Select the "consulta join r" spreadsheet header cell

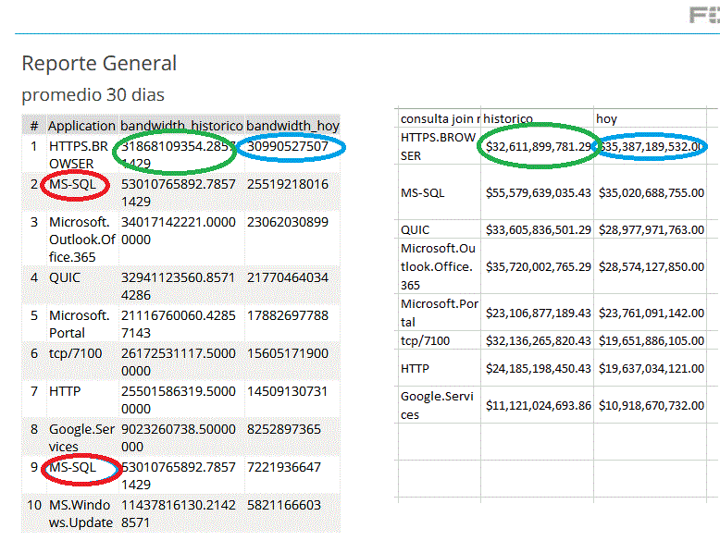point(440,119)
